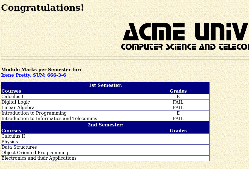Image resolution: width=249 pixels, height=169 pixels.
Task: Select Introduction to Informatics and Telecomms
Action: coord(49,119)
